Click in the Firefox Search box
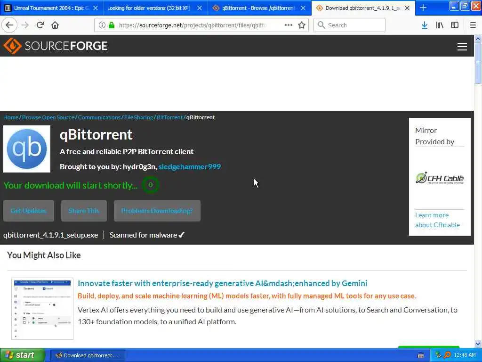 coord(350,25)
